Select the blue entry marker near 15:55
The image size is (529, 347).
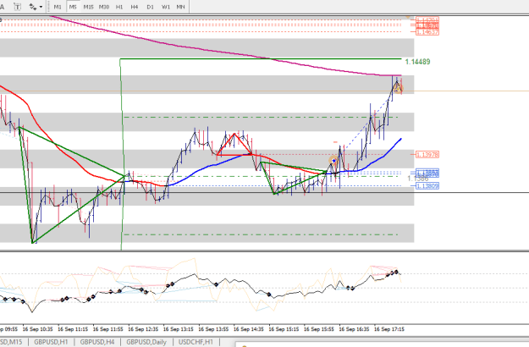tap(333, 161)
